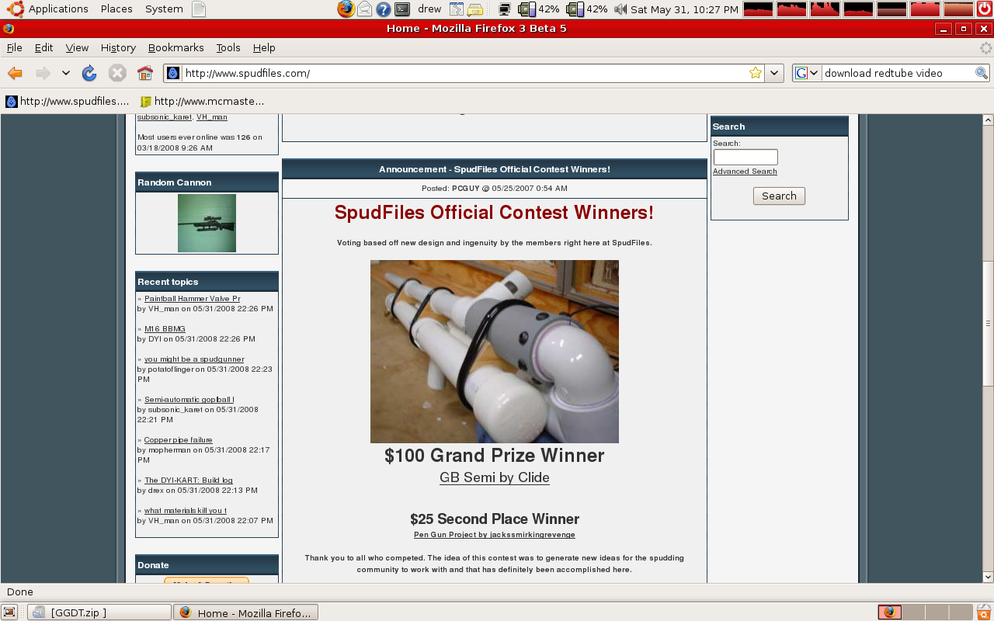This screenshot has height=621, width=994.
Task: Open the search engine selector dropdown
Action: [808, 73]
